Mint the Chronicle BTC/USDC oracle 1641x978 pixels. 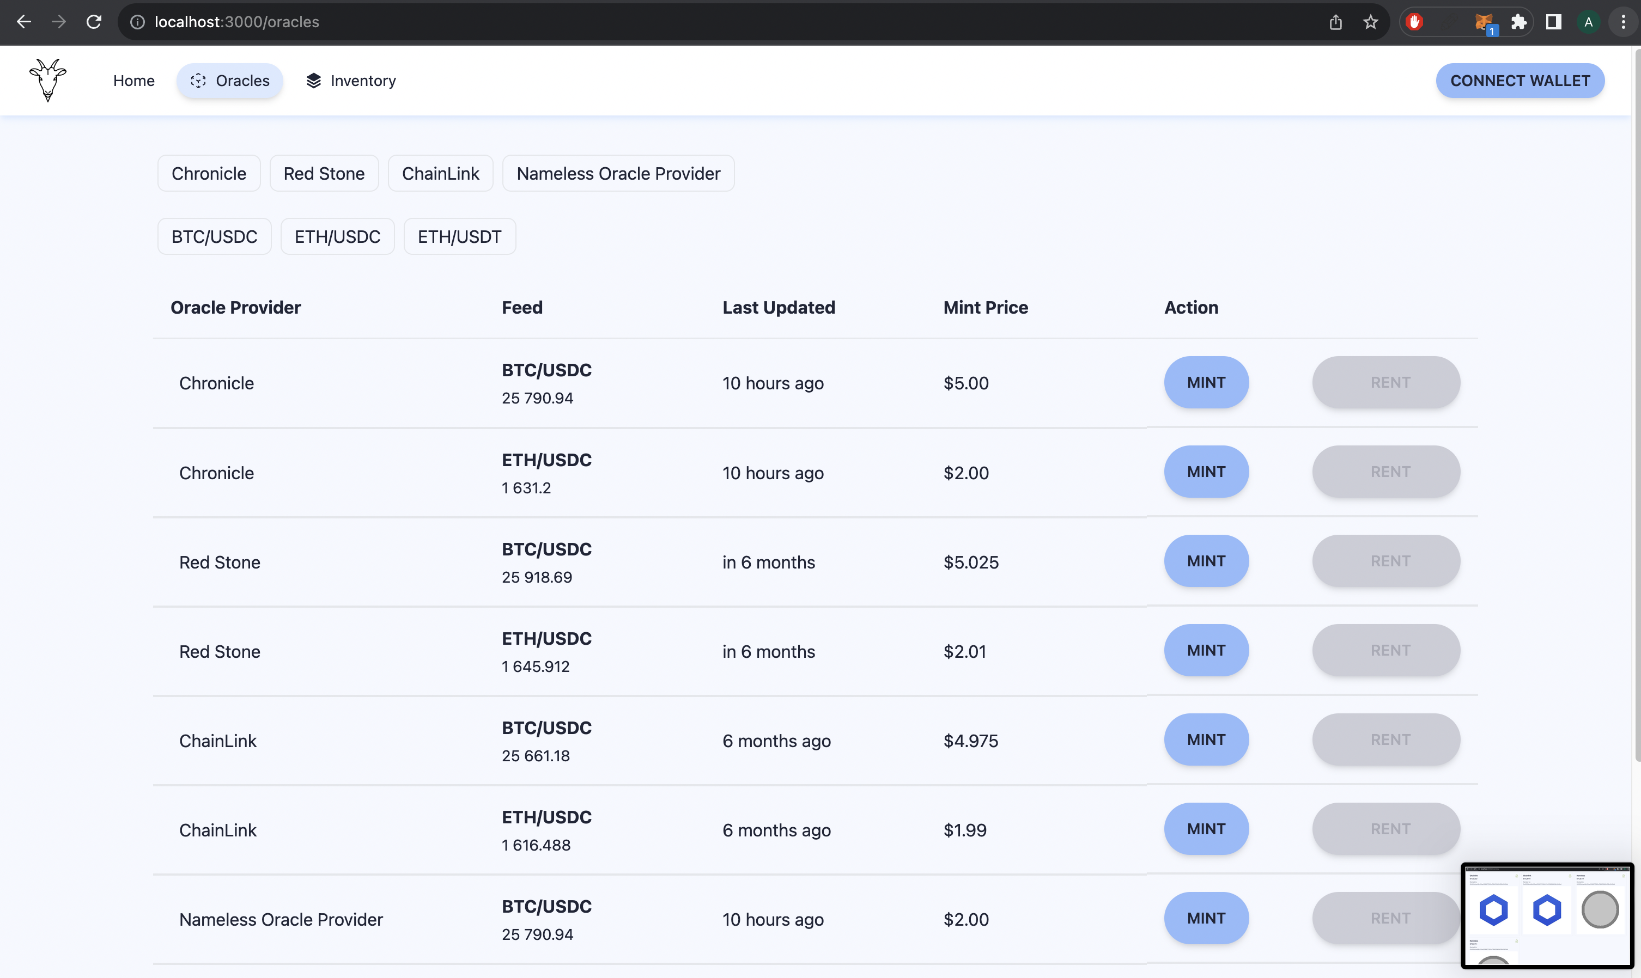1206,382
